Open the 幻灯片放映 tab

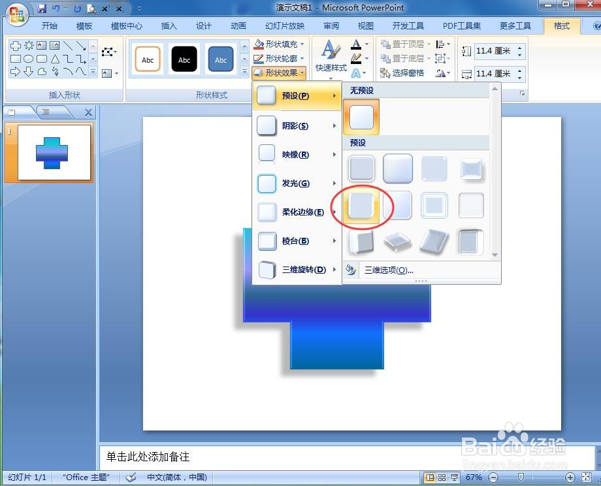285,26
